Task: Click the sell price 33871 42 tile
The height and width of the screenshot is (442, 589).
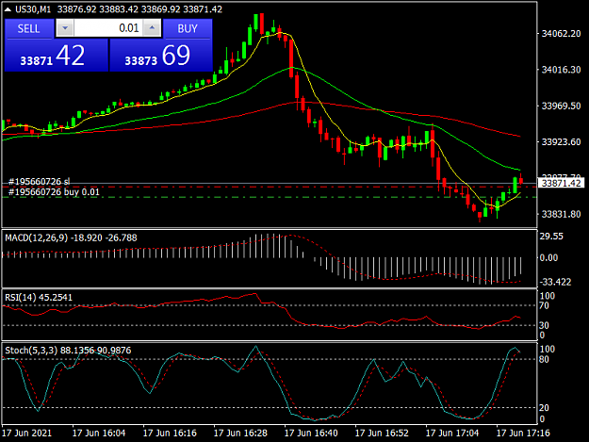Action: 57,56
